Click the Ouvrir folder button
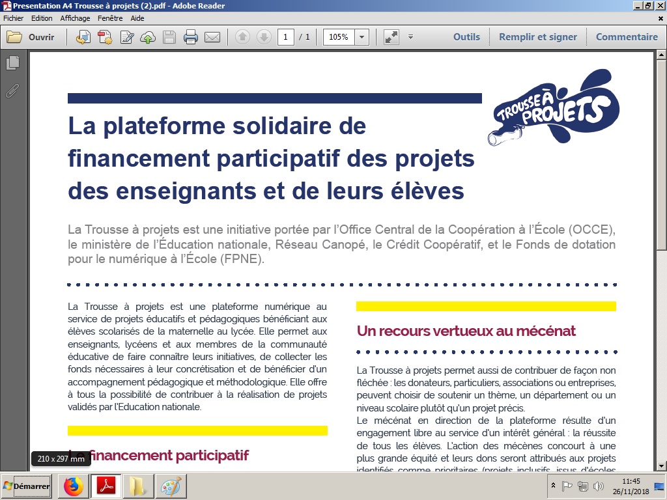 31,37
